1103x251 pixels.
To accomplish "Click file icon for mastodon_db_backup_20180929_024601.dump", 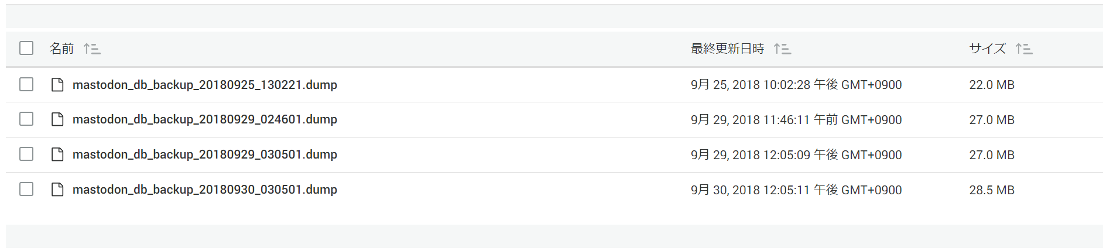I will click(57, 119).
